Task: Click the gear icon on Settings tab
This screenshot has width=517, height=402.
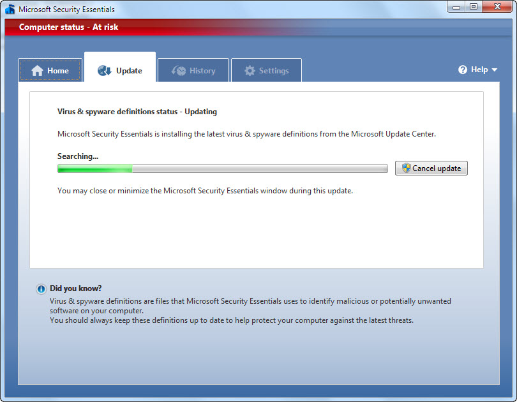Action: point(250,71)
